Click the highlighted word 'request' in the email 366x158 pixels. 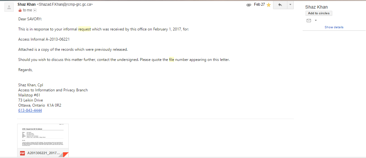(85, 29)
